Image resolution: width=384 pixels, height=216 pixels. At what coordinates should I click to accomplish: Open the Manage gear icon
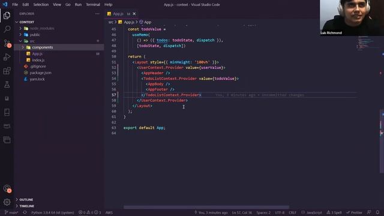pyautogui.click(x=7, y=202)
